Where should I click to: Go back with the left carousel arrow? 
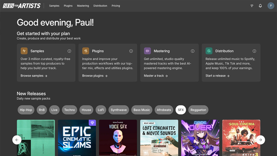coord(17,140)
